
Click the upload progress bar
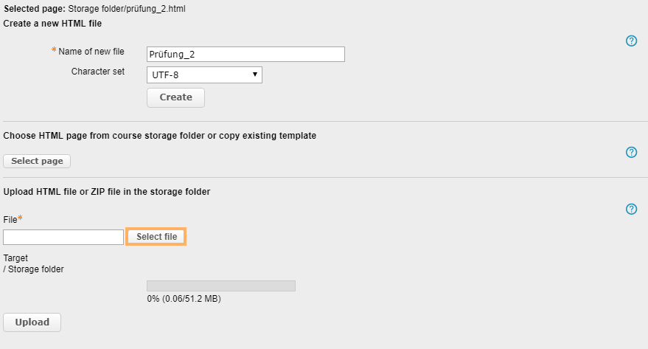click(221, 286)
